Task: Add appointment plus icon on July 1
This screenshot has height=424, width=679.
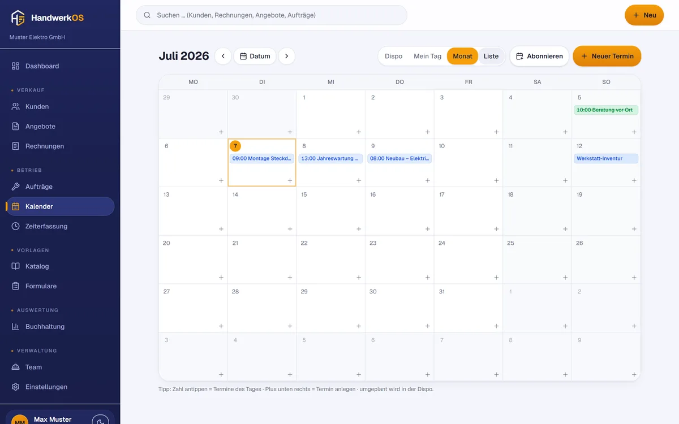Action: click(359, 132)
